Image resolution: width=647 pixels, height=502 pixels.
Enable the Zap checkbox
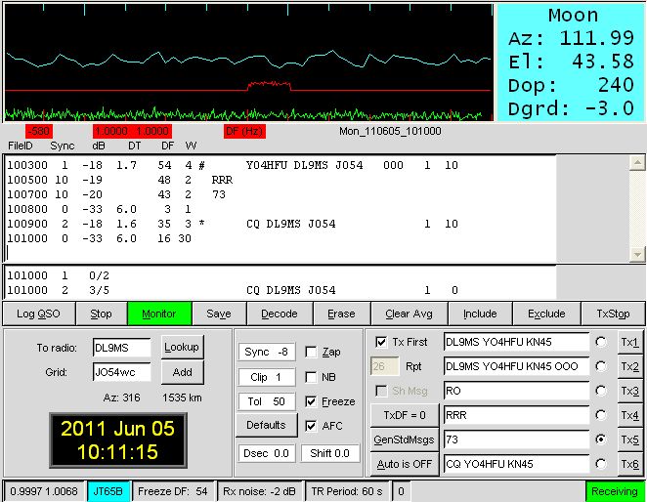311,352
